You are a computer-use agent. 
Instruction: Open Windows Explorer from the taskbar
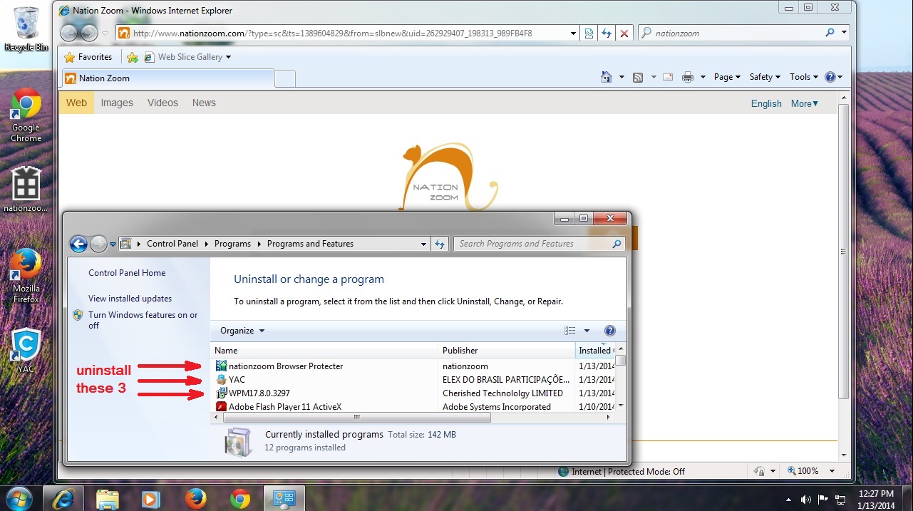click(x=108, y=498)
